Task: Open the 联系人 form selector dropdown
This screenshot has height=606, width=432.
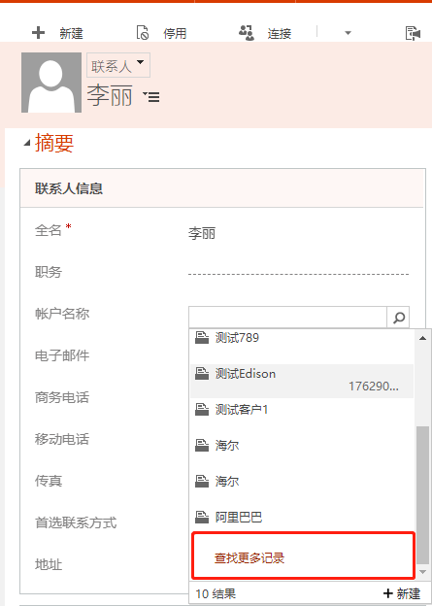Action: (x=118, y=65)
